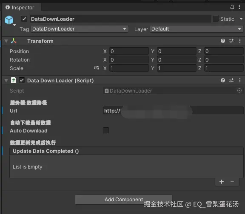Click the Position Z field

(224, 51)
